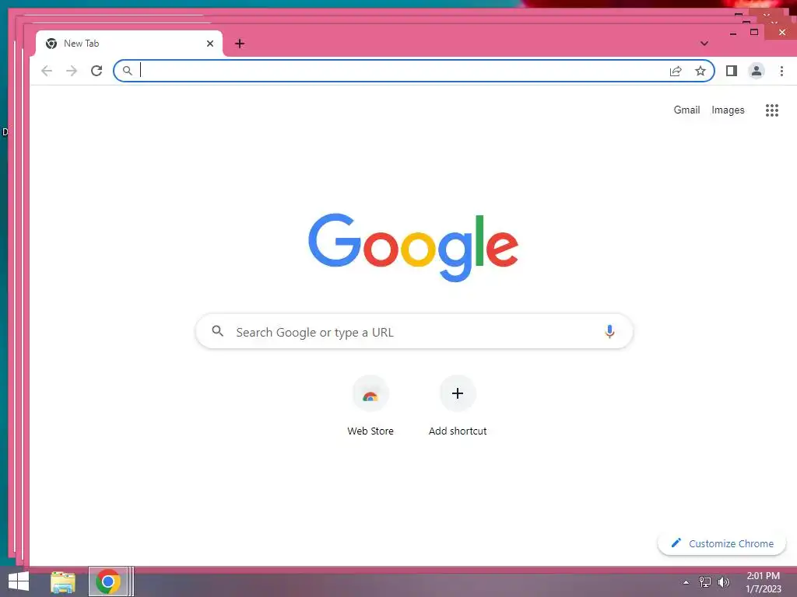This screenshot has width=797, height=597.
Task: Open the Windows Start menu
Action: (19, 581)
